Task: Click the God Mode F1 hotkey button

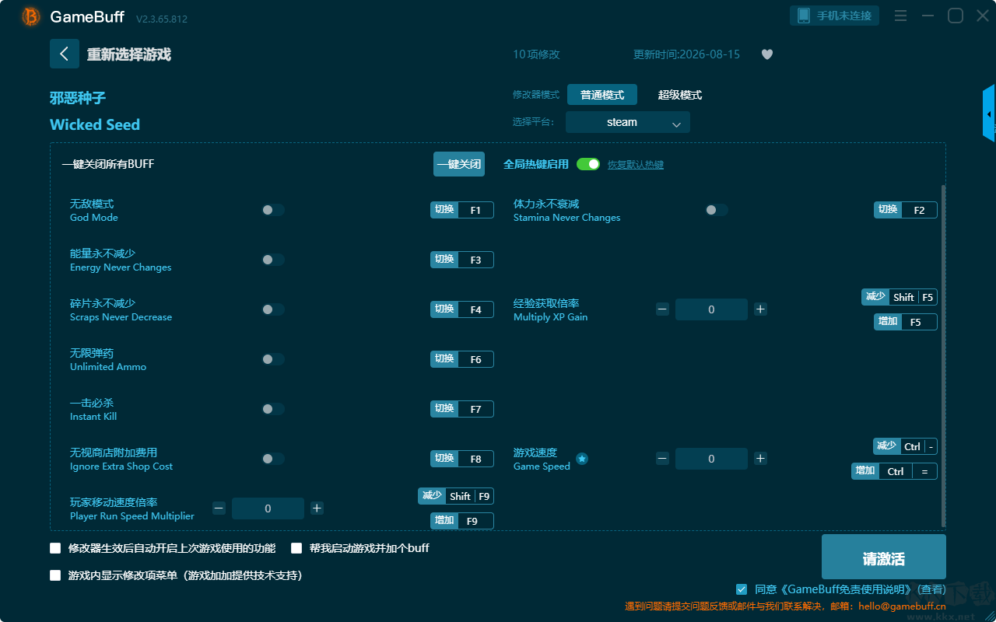Action: coord(462,210)
